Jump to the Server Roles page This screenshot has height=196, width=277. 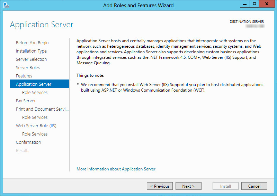pyautogui.click(x=28, y=67)
